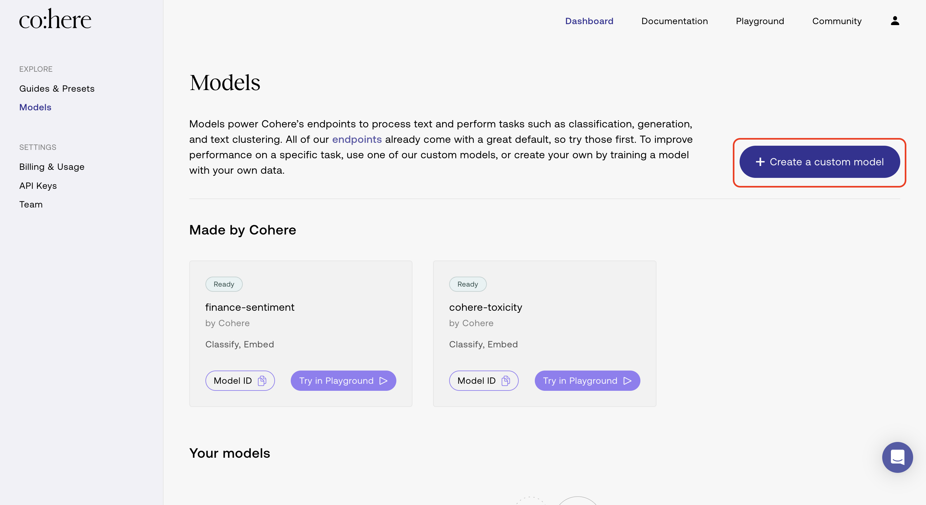926x505 pixels.
Task: Open the Dashboard nav item
Action: 589,21
